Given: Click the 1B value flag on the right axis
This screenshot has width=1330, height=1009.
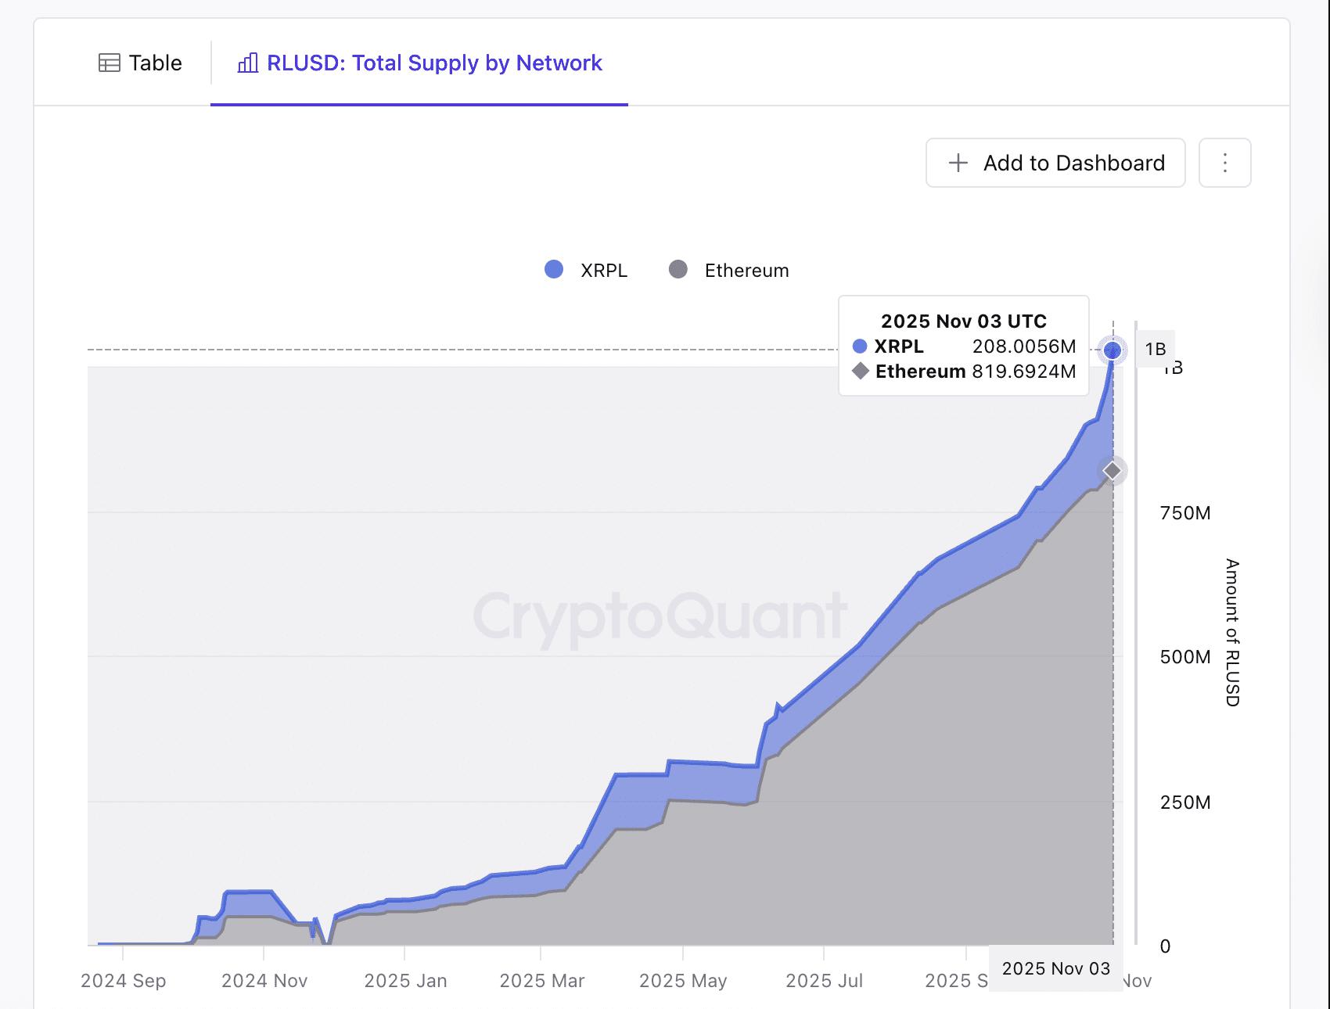Looking at the screenshot, I should 1156,350.
